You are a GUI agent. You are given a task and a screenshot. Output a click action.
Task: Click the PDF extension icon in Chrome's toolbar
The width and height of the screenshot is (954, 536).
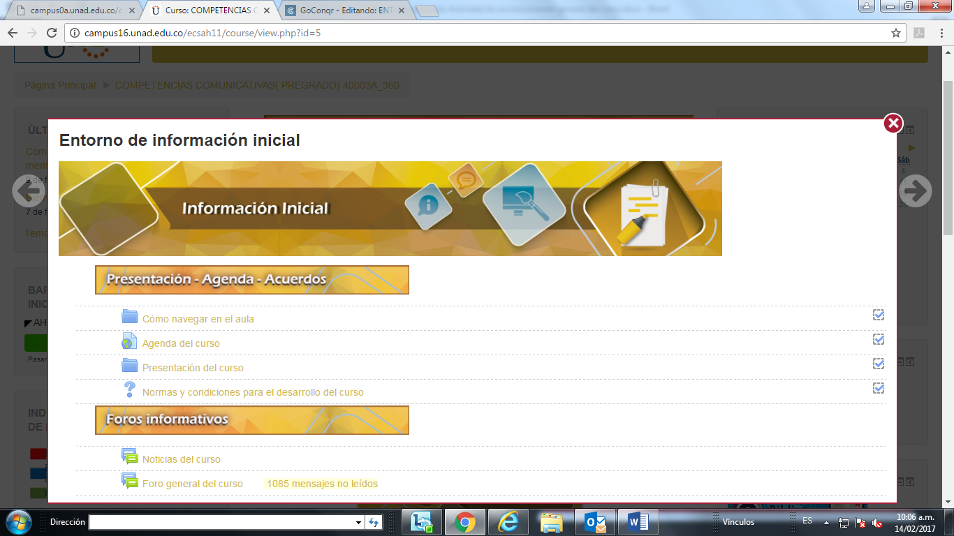[920, 33]
